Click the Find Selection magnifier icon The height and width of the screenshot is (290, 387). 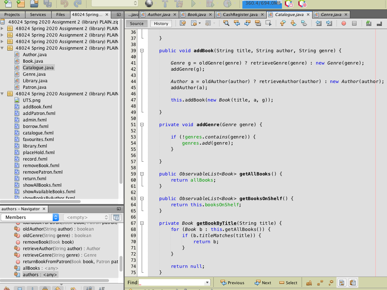pyautogui.click(x=226, y=23)
